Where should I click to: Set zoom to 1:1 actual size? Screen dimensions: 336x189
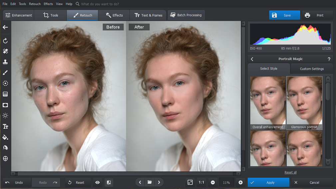(x=201, y=182)
